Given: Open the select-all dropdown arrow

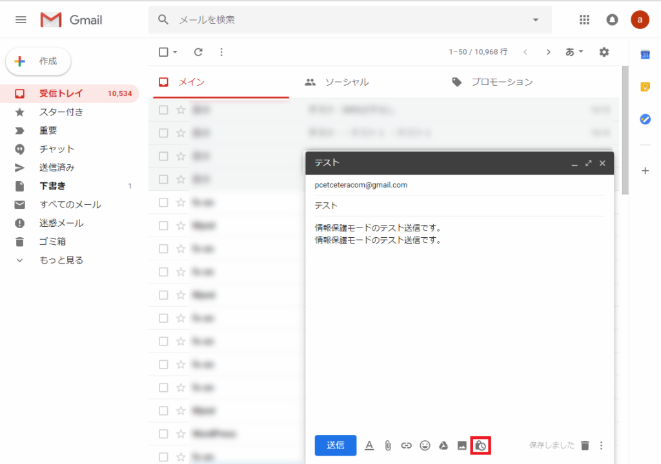Looking at the screenshot, I should click(175, 52).
